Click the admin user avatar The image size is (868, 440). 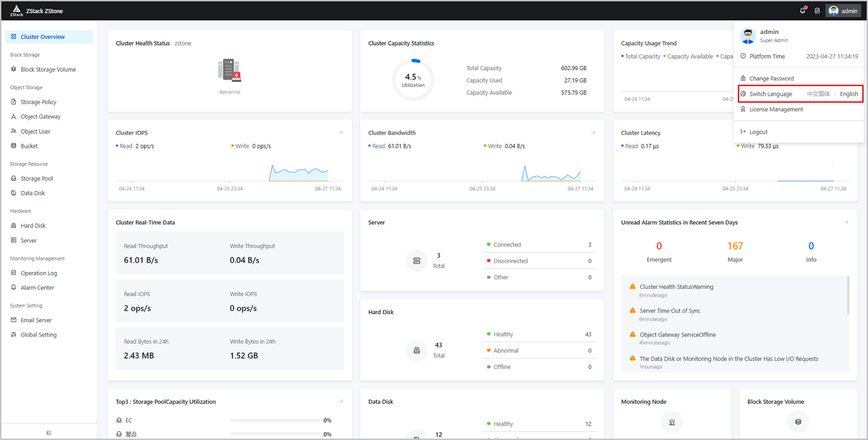pyautogui.click(x=833, y=11)
